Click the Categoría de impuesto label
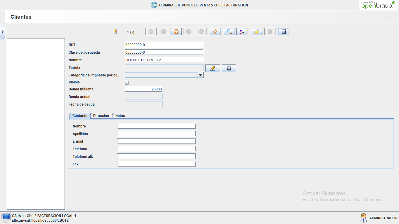Viewport: 399px width, 224px height. click(94, 75)
